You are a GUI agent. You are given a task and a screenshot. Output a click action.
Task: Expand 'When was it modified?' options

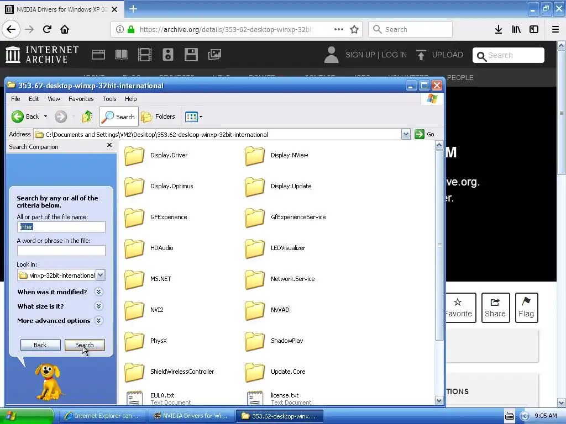[x=98, y=291]
